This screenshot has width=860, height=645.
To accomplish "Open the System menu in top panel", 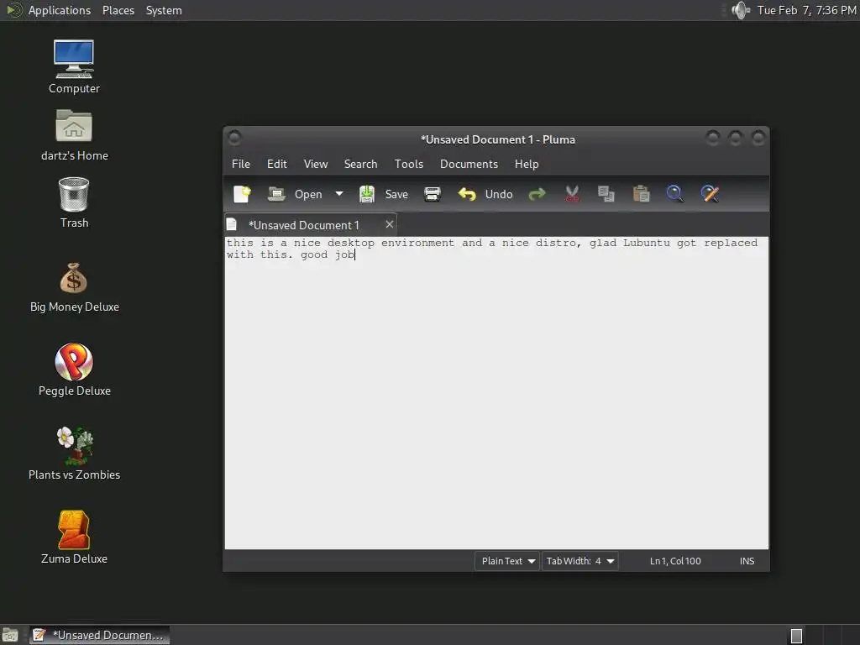I will tap(164, 10).
